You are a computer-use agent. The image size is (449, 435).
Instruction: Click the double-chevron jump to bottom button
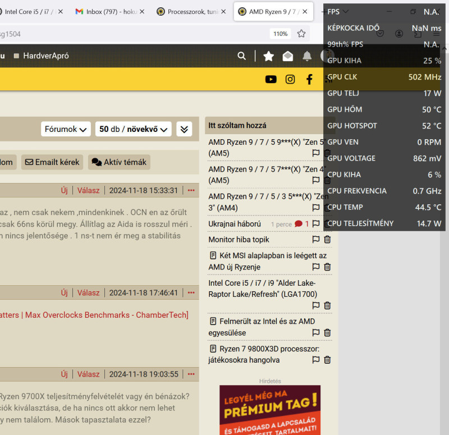[x=184, y=129]
